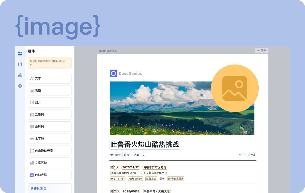Click the DocuGenius logo icon
This screenshot has height=193, width=305.
point(113,73)
